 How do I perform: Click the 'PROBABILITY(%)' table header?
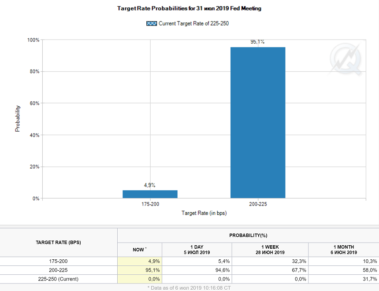248,236
